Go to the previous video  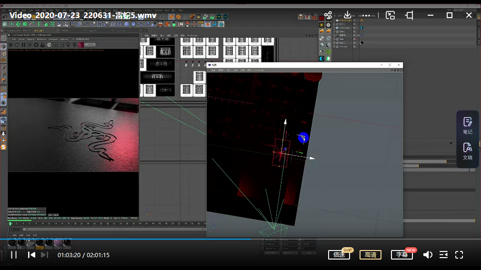[31, 255]
